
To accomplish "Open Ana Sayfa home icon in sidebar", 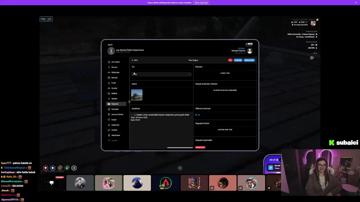I will tap(109, 62).
